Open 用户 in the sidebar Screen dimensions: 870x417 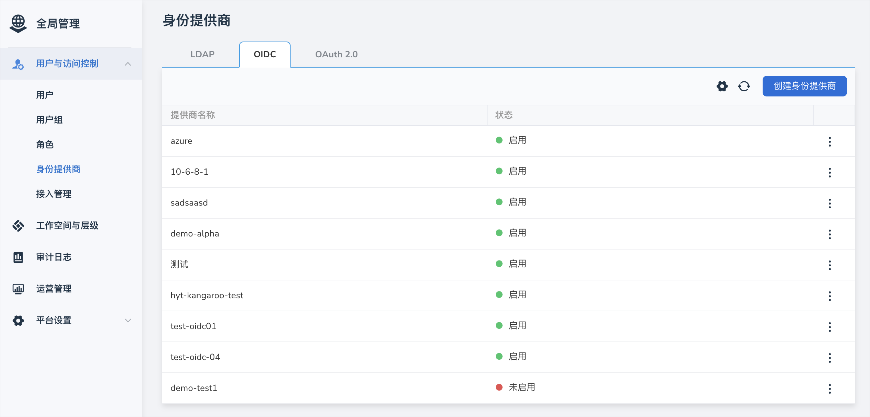[45, 95]
